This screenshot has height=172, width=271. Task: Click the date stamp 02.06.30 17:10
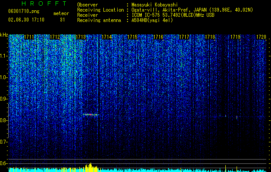tap(26, 20)
